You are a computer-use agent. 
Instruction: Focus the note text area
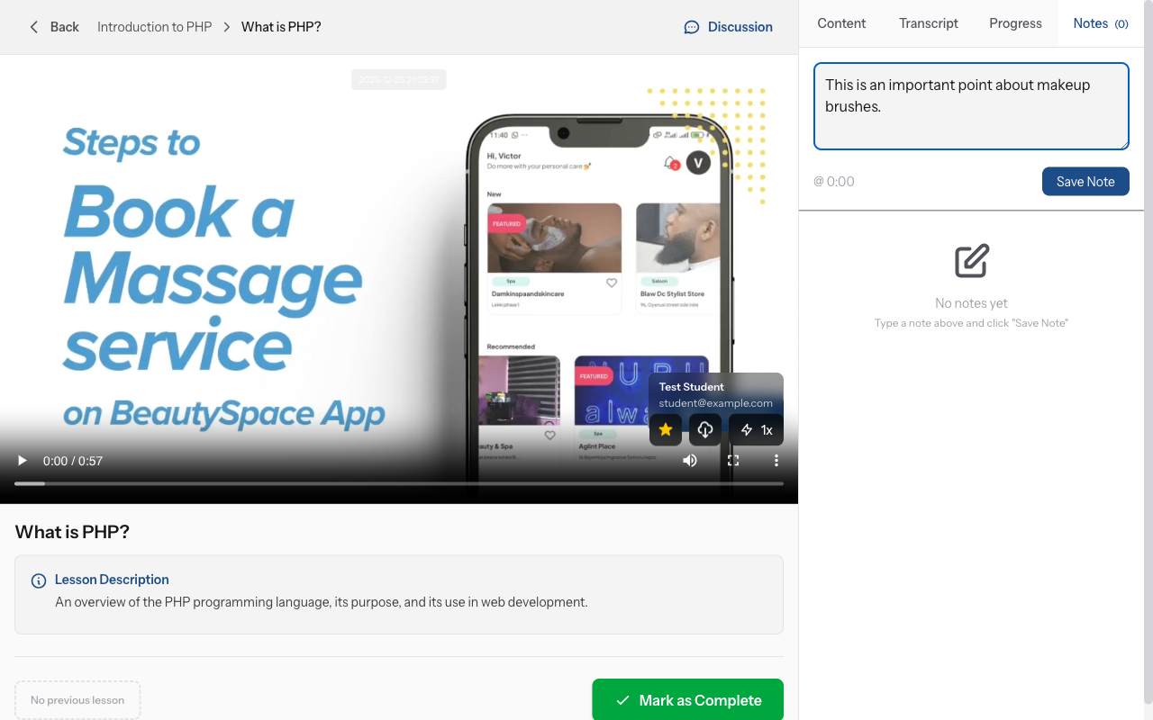971,106
